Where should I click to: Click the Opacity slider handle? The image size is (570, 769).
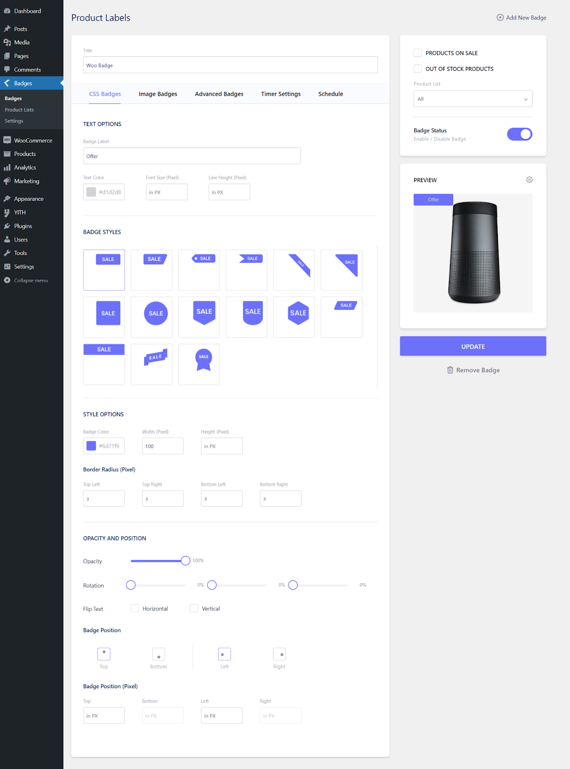[186, 560]
